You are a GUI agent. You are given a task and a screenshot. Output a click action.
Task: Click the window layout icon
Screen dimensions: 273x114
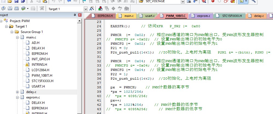click(x=241, y=1)
